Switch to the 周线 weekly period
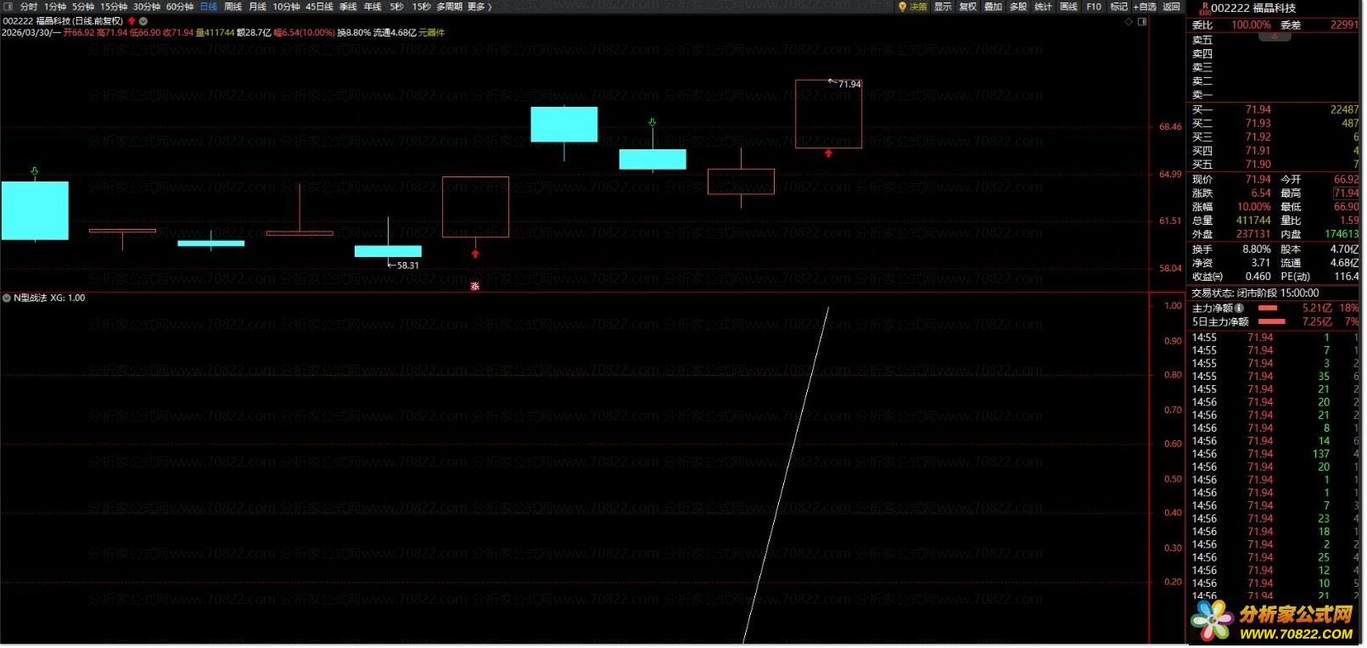Viewport: 1367px width, 648px height. tap(233, 7)
